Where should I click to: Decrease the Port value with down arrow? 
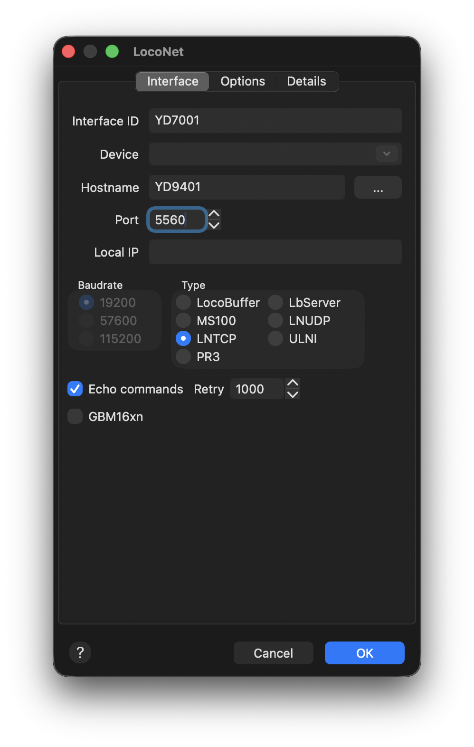(214, 226)
